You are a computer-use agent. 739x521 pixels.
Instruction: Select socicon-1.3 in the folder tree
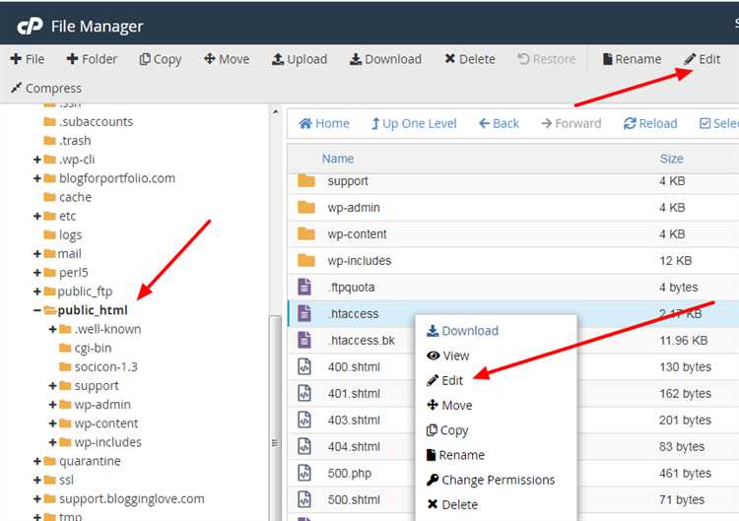(105, 366)
